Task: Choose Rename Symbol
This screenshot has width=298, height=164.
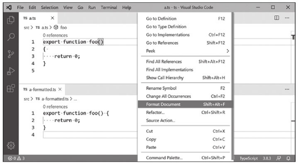Action: [185, 88]
